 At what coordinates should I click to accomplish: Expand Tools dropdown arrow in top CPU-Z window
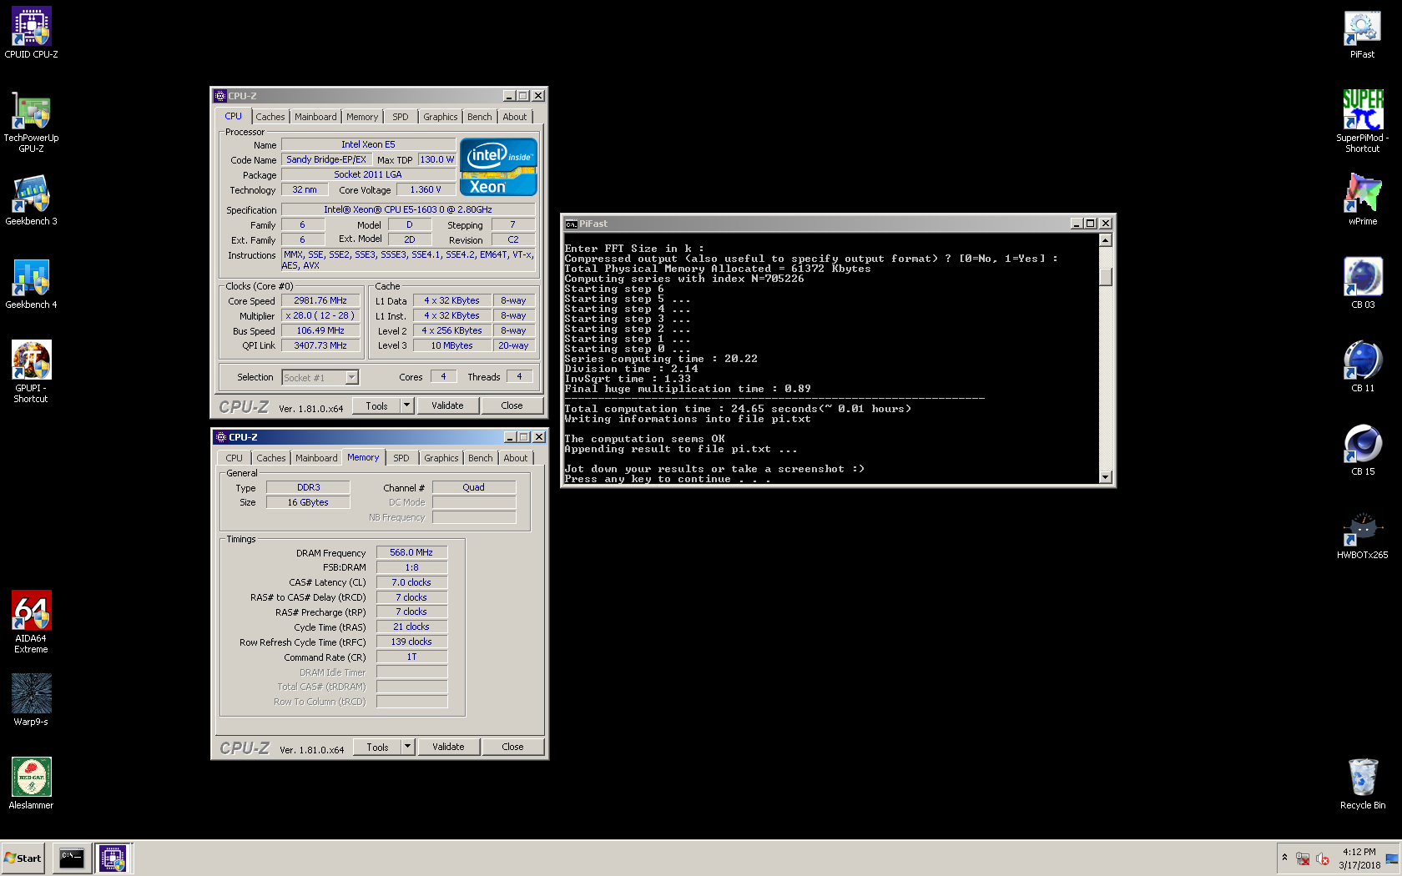(407, 406)
